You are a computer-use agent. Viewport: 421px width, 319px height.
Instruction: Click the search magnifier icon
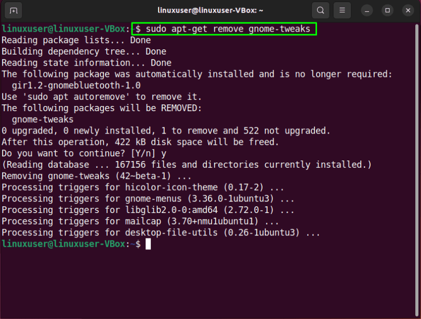click(x=320, y=10)
